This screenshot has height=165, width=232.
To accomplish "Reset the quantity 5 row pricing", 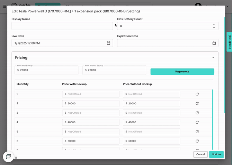I will 197,132.
